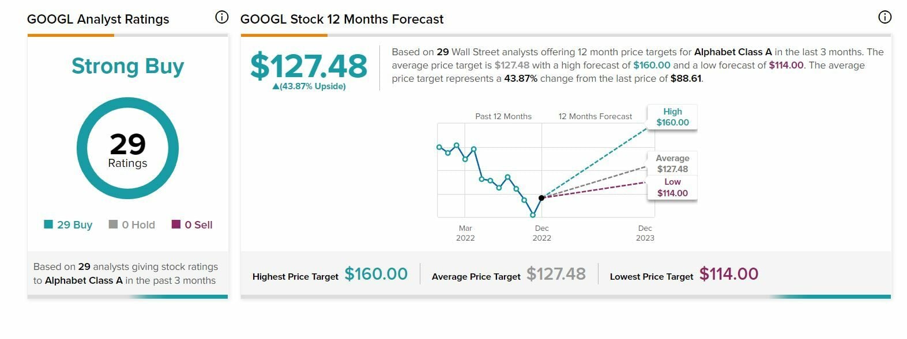Click Alphabet Class A in ratings footer
The width and height of the screenshot is (907, 339).
pos(84,280)
